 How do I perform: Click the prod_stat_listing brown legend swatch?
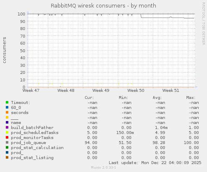tap(7, 157)
